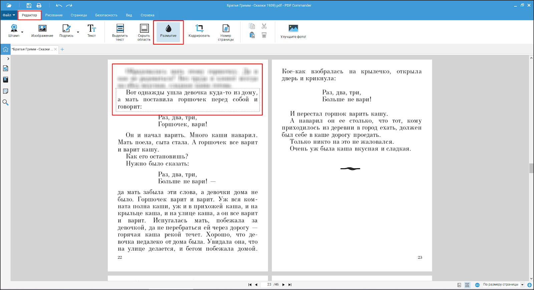Screen dimensions: 534x290
Task: Open the Страницы tab
Action: coord(79,15)
